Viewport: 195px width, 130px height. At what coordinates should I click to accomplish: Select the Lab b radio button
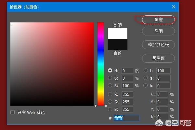point(146,85)
